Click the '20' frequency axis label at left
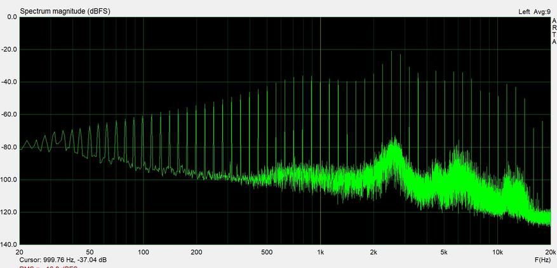 click(x=20, y=252)
